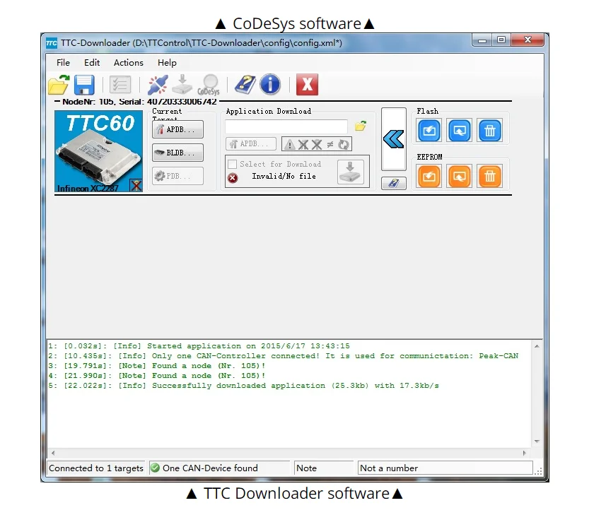
Task: Click 'Not a number' status bar entry
Action: click(445, 468)
